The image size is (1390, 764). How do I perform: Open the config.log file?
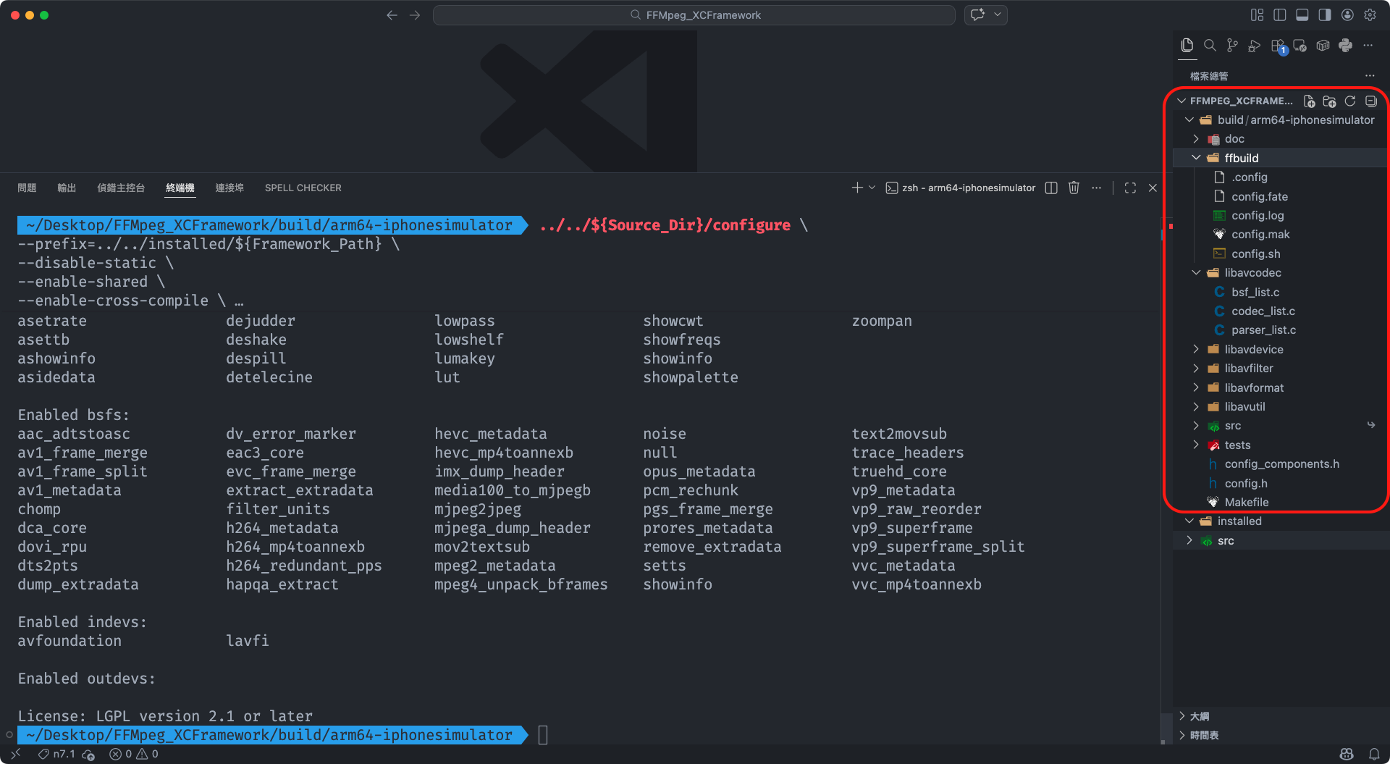pos(1258,216)
